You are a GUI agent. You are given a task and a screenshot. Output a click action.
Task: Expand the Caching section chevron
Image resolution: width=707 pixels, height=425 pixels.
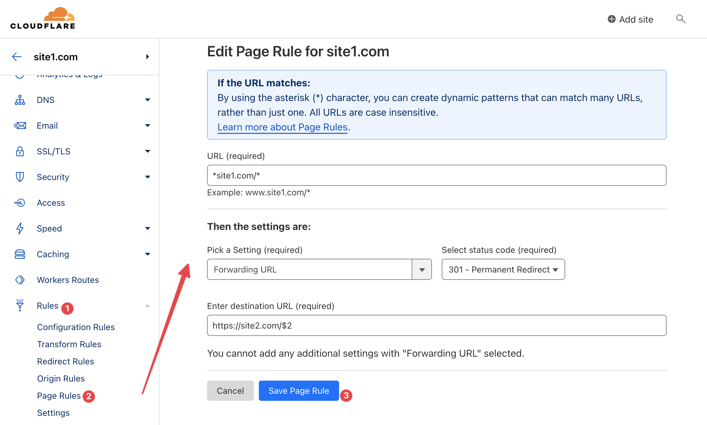pos(148,254)
